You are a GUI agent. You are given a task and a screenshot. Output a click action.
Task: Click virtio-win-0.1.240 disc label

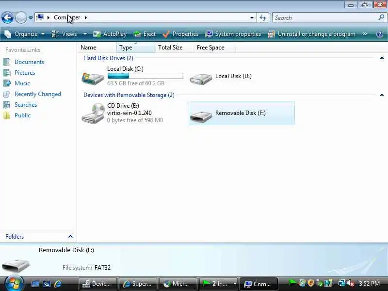point(129,113)
